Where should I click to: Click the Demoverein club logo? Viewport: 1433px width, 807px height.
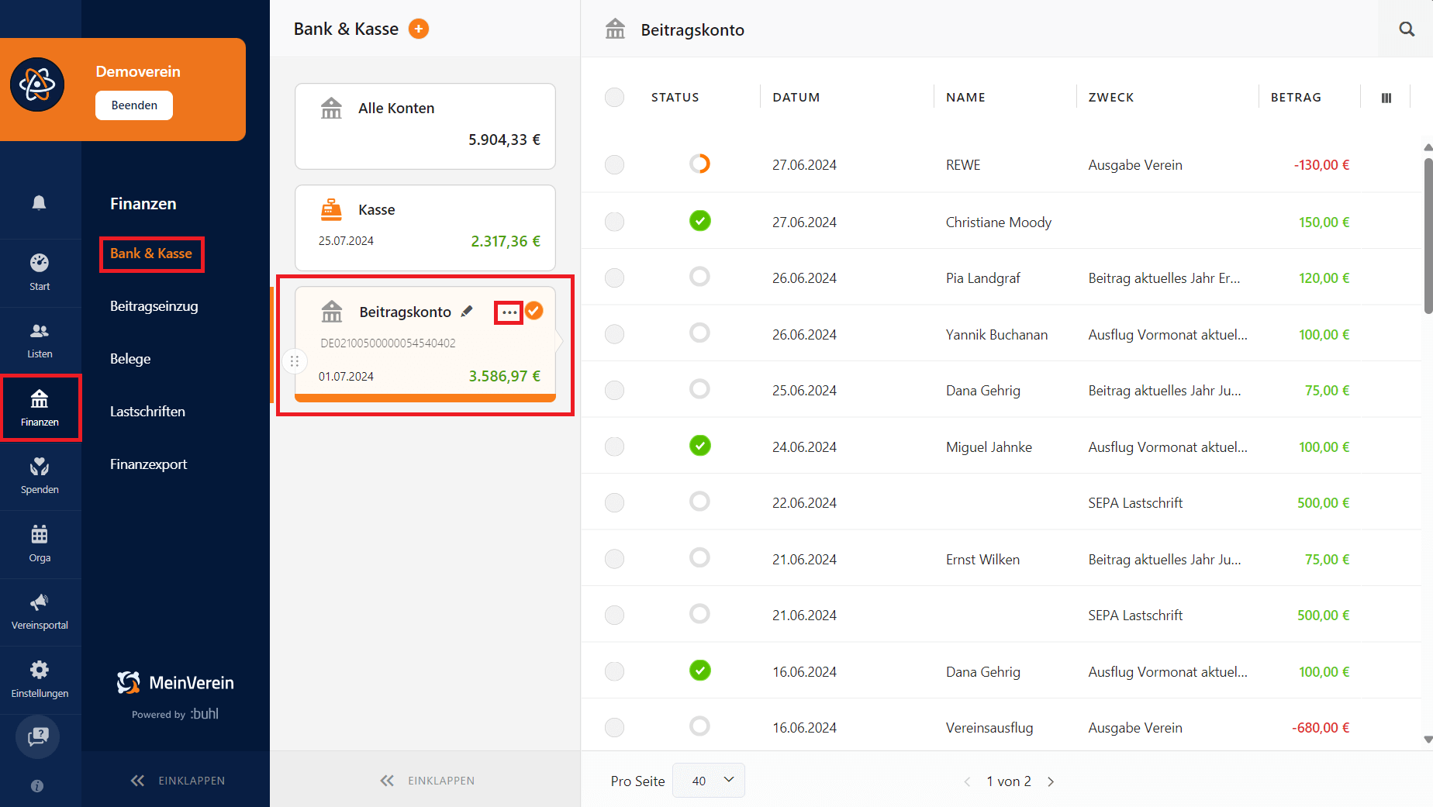(37, 84)
